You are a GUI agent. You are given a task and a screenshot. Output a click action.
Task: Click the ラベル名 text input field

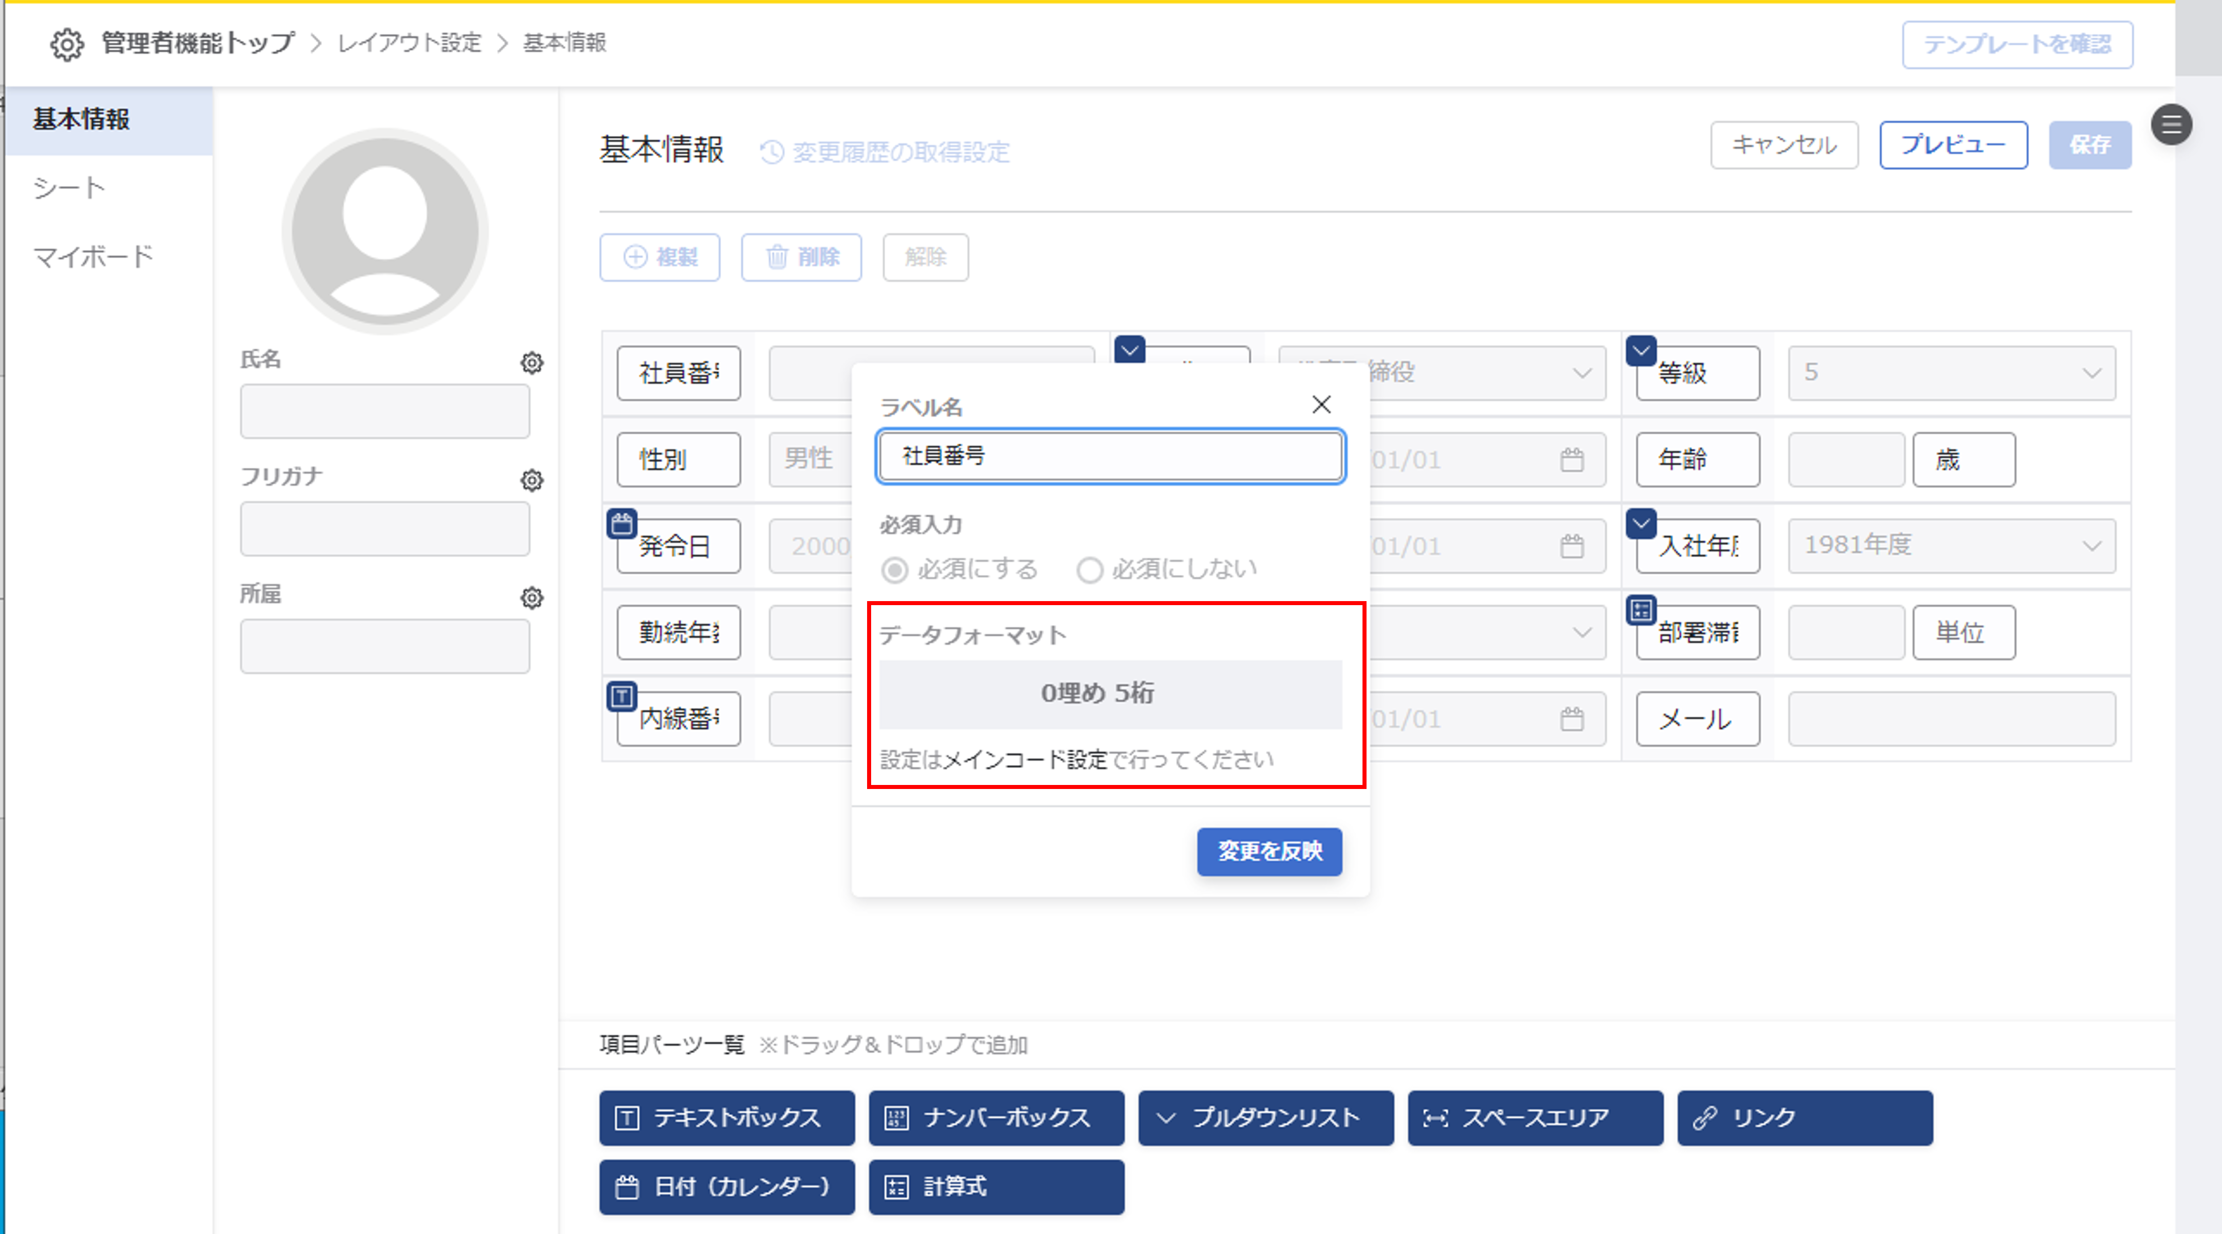coord(1109,457)
